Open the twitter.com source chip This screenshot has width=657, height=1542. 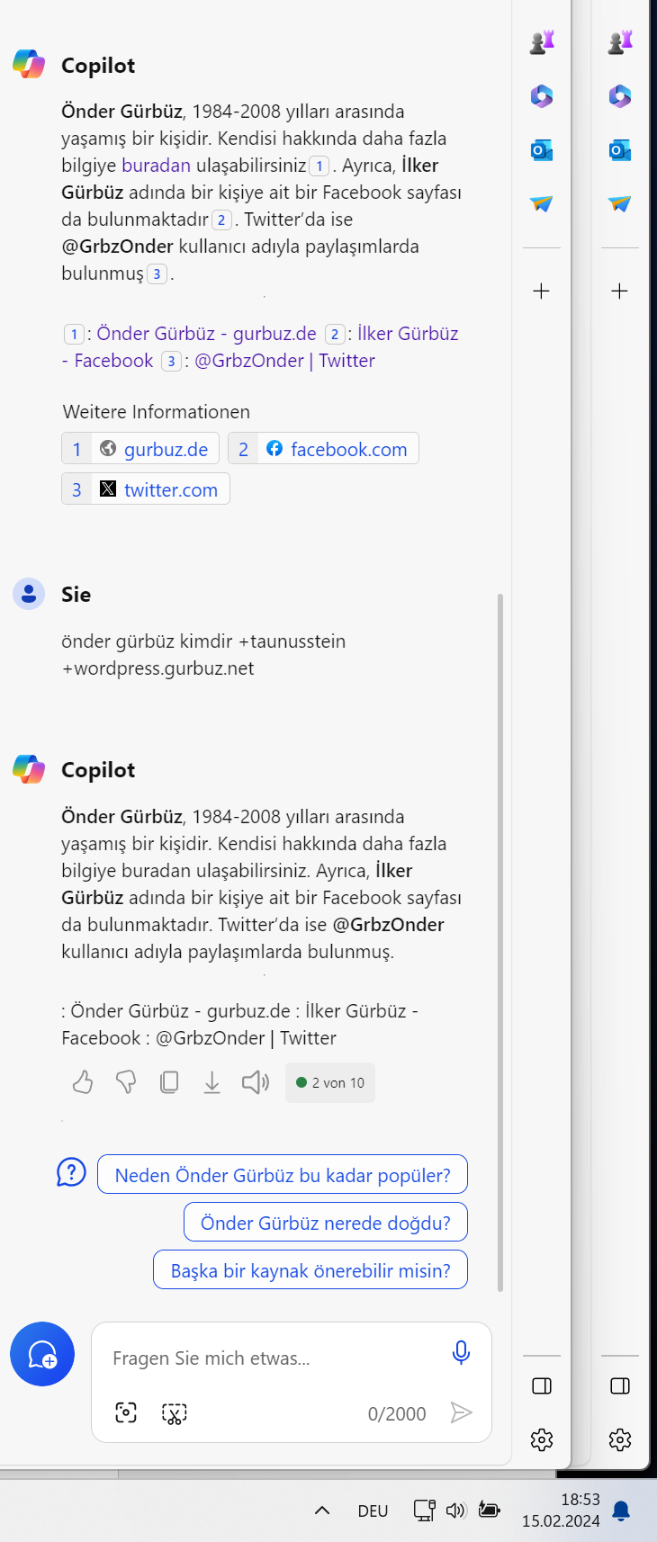tap(147, 489)
